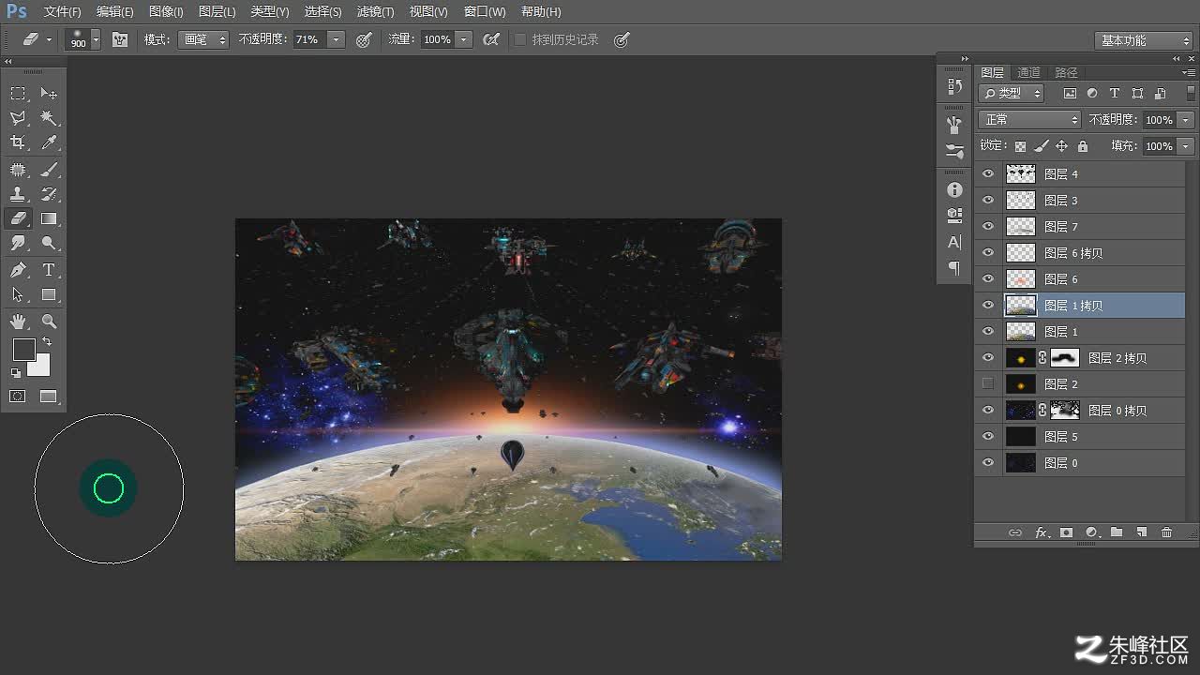The width and height of the screenshot is (1200, 675).
Task: Open the brush panel toggle icon
Action: pos(120,40)
